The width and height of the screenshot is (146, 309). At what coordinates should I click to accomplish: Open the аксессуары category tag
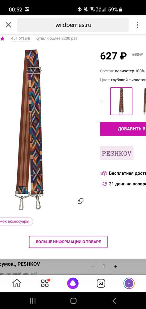pyautogui.click(x=16, y=222)
